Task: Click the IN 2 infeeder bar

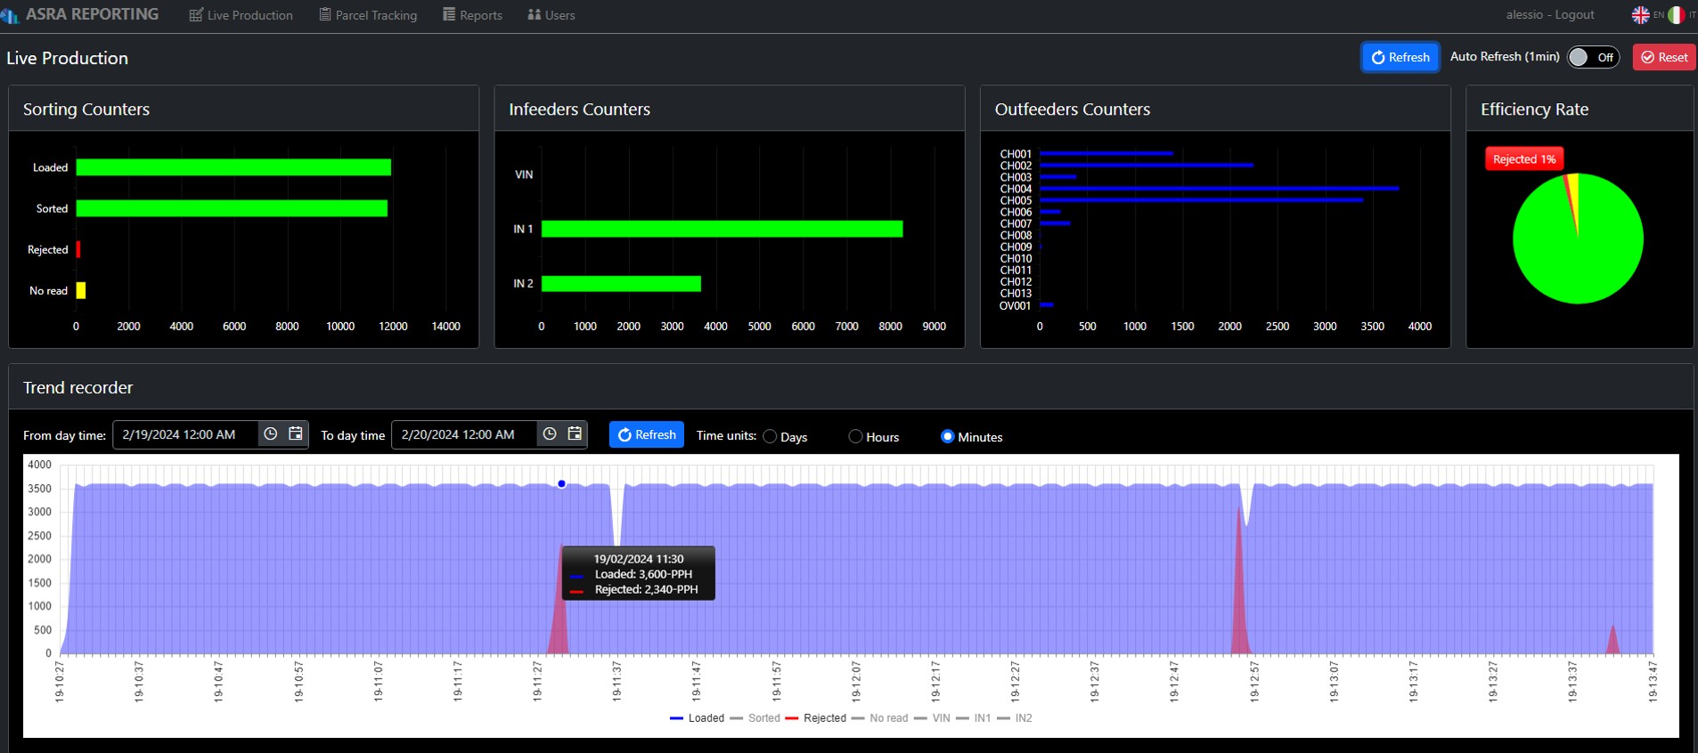Action: tap(621, 283)
